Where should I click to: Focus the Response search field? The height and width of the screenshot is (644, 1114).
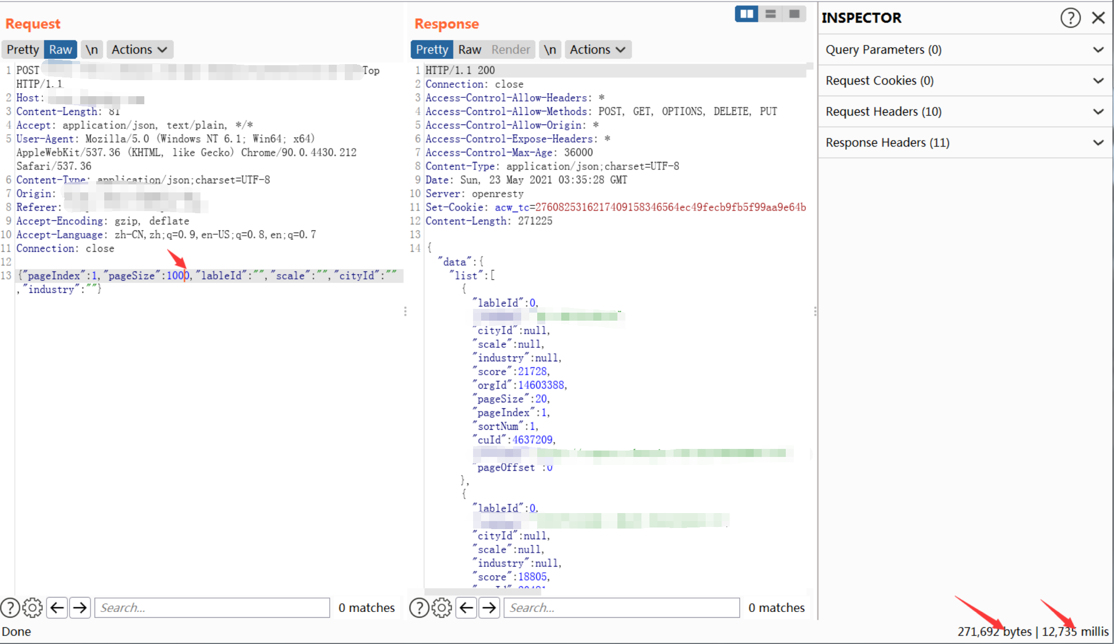coord(622,608)
